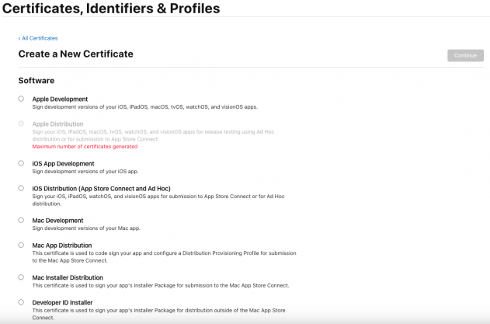The image size is (490, 324).
Task: Click the Mac App Distribution label
Action: 62,245
